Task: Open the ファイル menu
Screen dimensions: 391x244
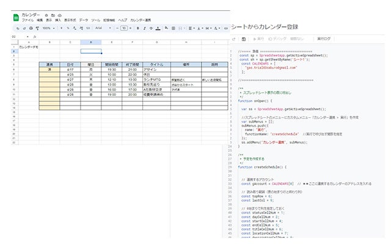Action: tap(27, 20)
